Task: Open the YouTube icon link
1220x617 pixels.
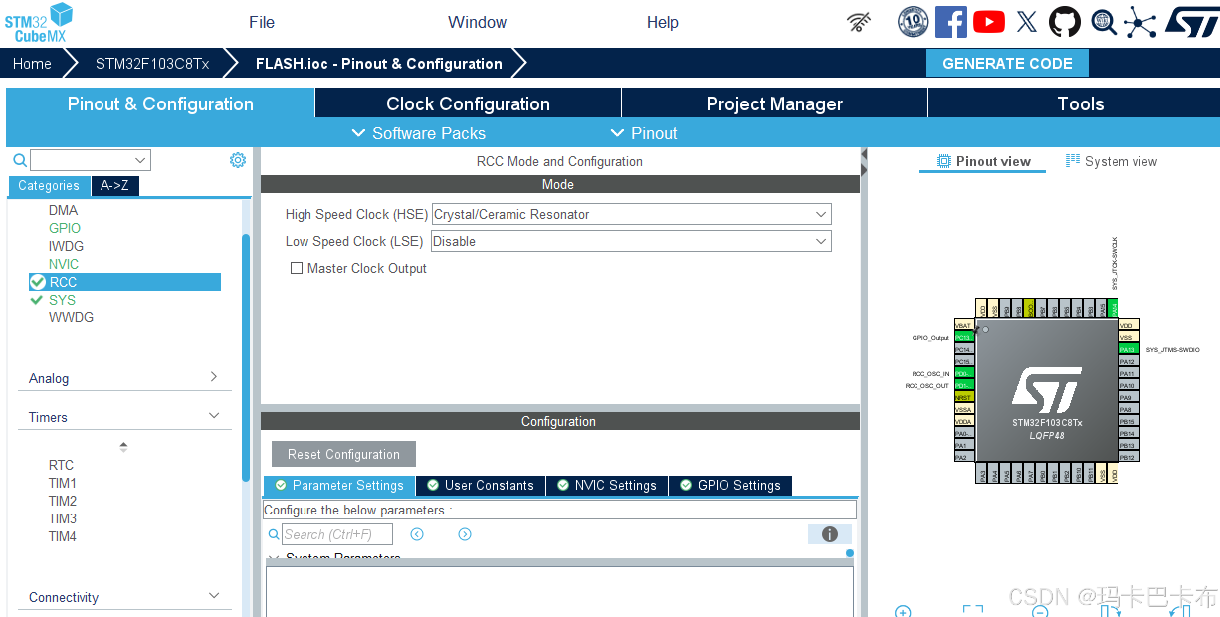Action: click(x=989, y=22)
